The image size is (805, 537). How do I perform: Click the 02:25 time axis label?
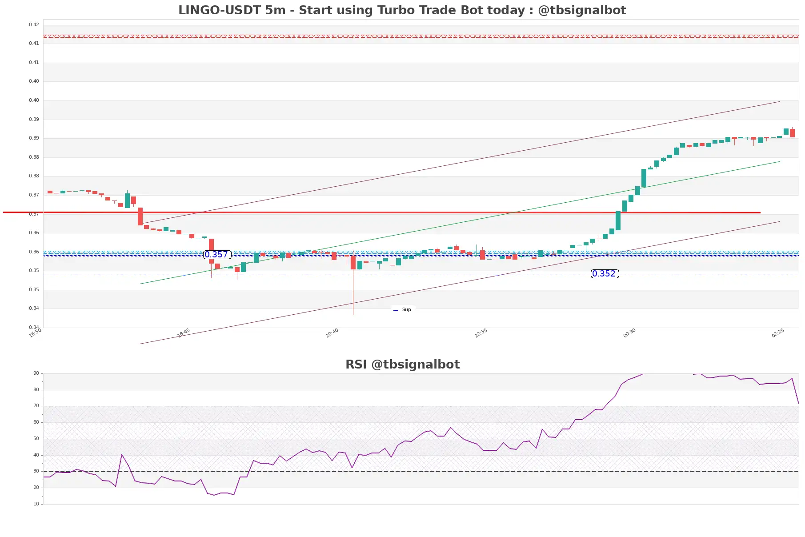click(x=778, y=333)
